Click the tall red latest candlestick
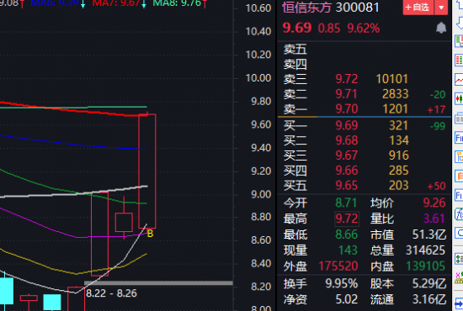The width and height of the screenshot is (463, 311). [147, 171]
